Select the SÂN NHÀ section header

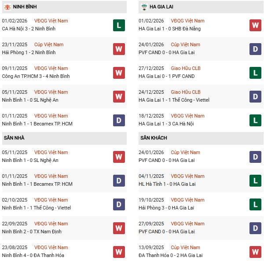point(14,138)
